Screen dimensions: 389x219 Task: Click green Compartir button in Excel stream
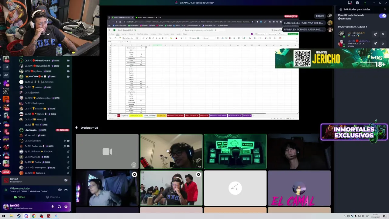tap(293, 34)
